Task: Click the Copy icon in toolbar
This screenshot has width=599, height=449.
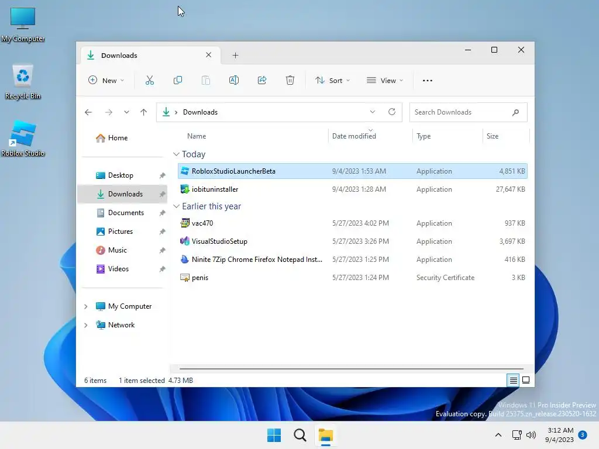Action: (178, 80)
